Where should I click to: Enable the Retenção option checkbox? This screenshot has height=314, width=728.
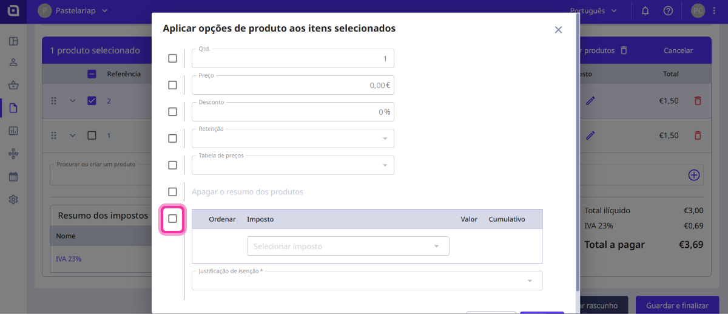pos(172,138)
